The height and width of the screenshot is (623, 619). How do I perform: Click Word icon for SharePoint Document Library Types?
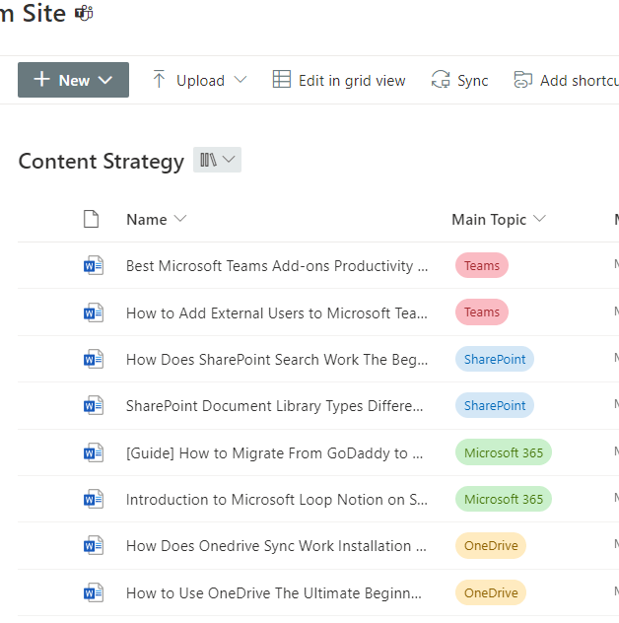(x=94, y=406)
